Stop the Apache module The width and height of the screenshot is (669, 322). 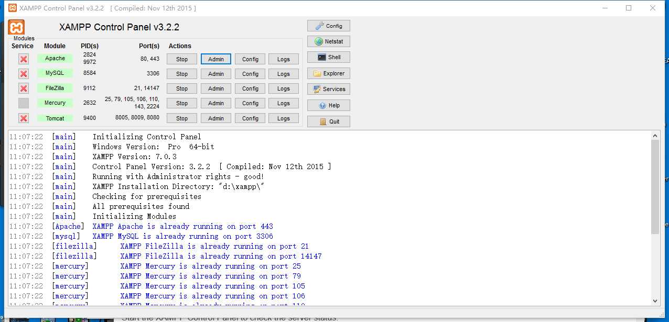tap(182, 59)
